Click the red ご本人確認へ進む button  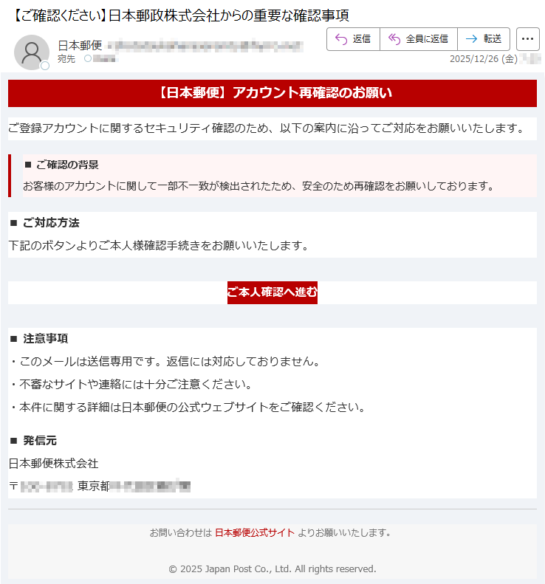pos(272,292)
